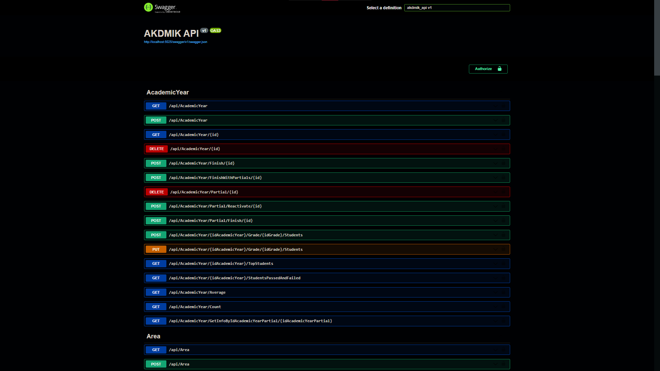Image resolution: width=660 pixels, height=371 pixels.
Task: Collapse the AcademicYear section header
Action: click(168, 92)
